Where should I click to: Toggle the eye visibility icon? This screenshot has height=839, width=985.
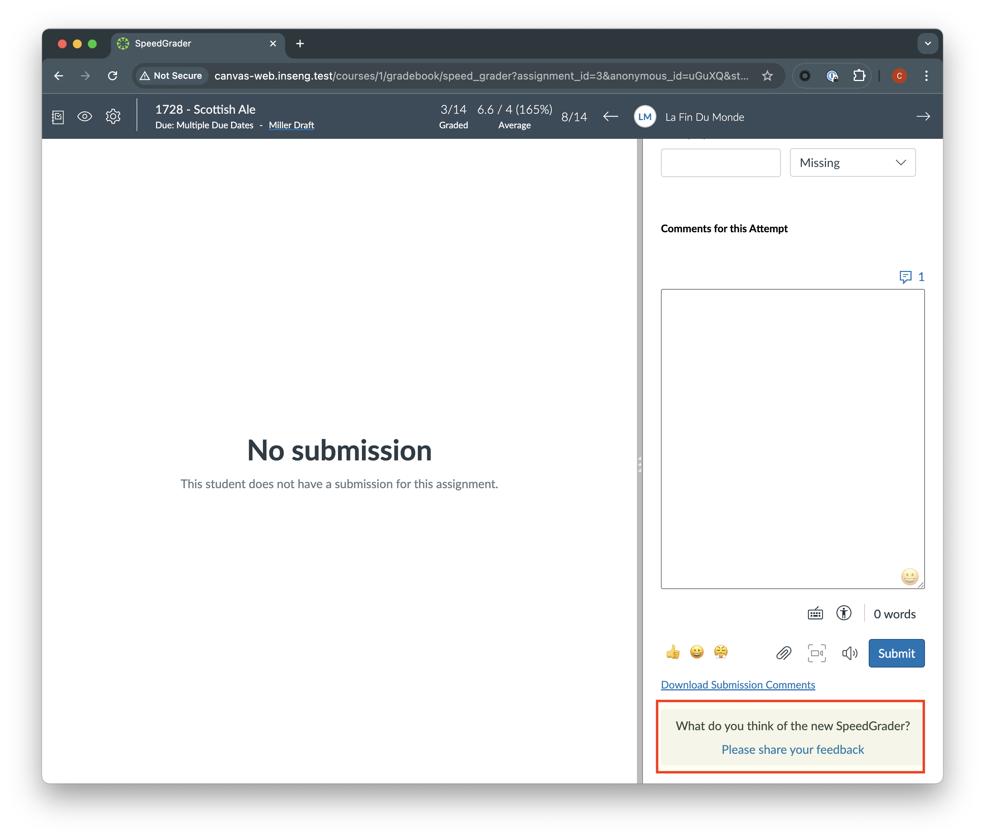click(x=85, y=117)
